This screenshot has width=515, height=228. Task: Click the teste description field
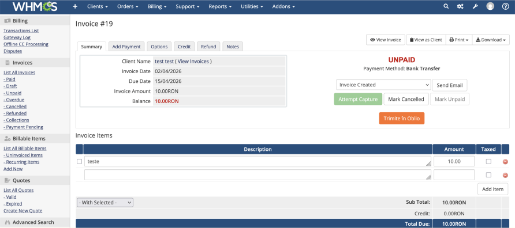[x=258, y=161]
